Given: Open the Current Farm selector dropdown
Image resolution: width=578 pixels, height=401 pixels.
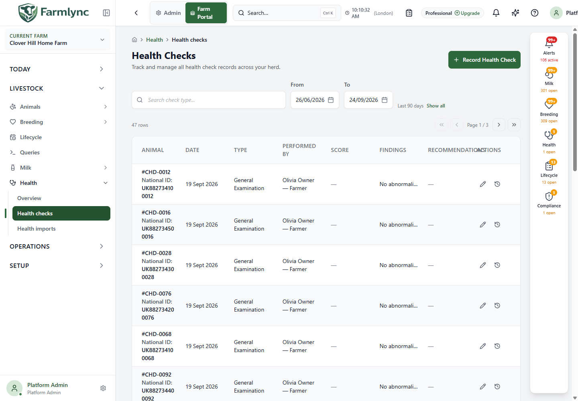Looking at the screenshot, I should [x=57, y=39].
